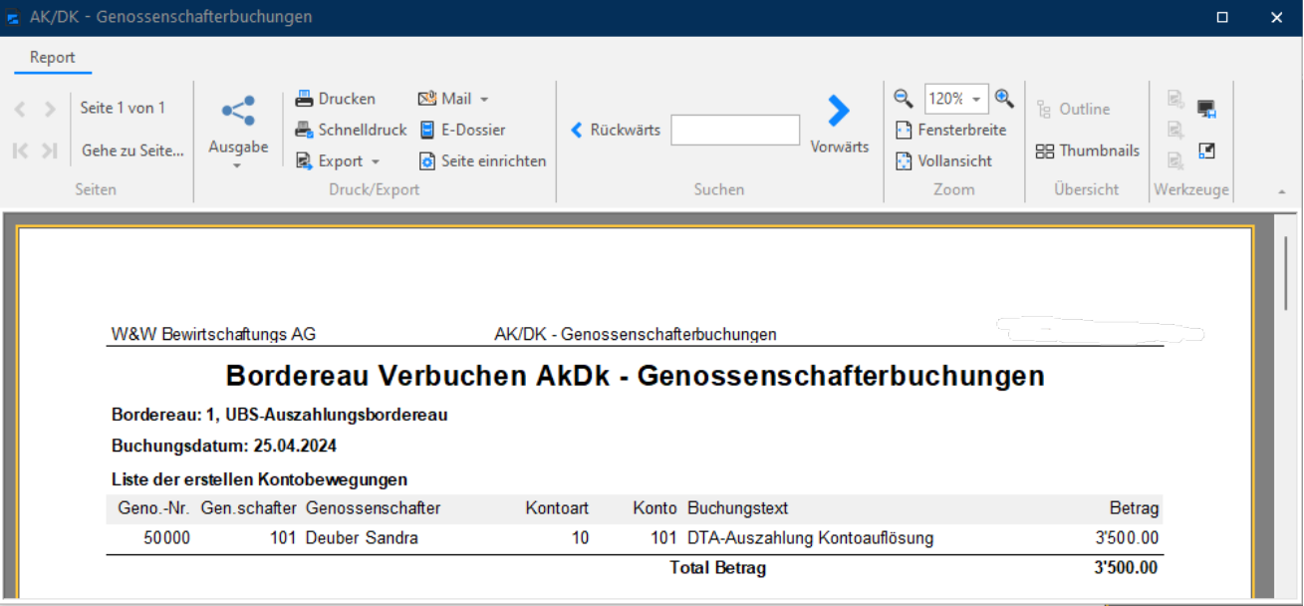Click the Rückwärts search button
1304x606 pixels.
pos(616,130)
